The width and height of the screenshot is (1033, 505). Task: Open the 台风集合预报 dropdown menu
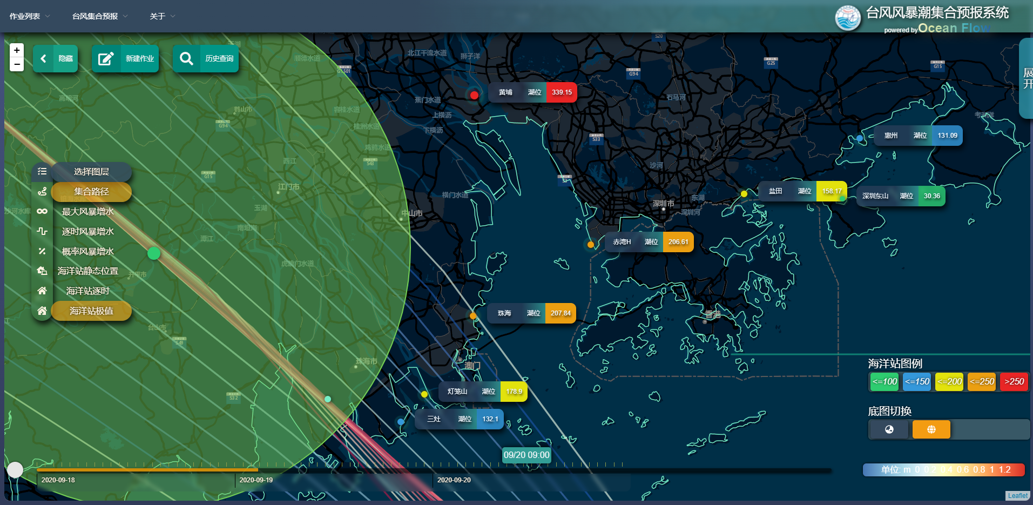(100, 16)
